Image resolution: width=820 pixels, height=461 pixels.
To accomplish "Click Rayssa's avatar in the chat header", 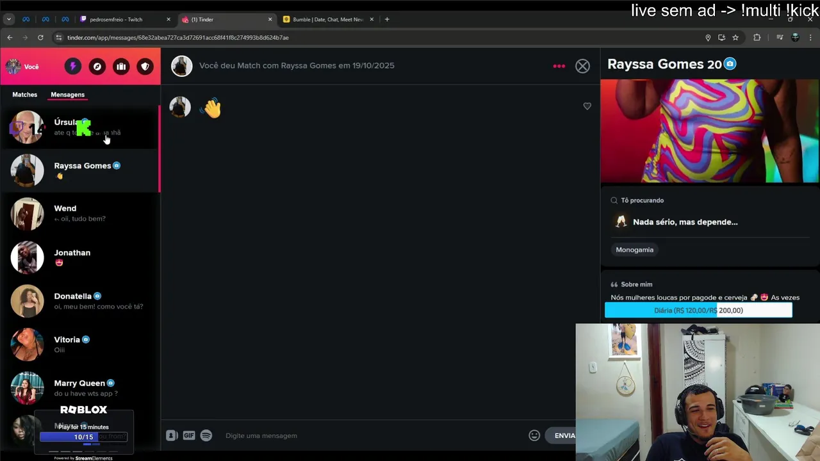I will [181, 66].
